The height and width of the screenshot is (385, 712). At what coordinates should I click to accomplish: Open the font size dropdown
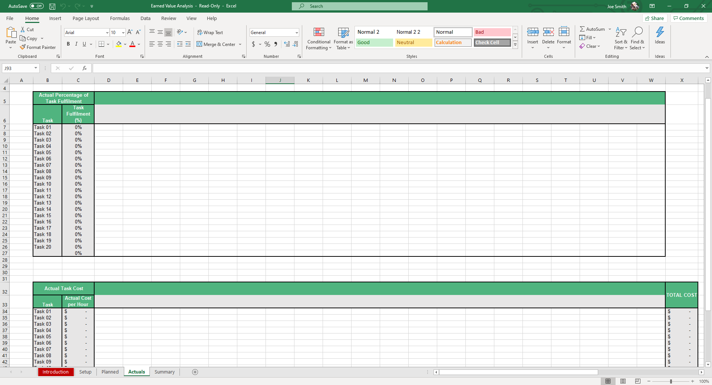(x=123, y=33)
